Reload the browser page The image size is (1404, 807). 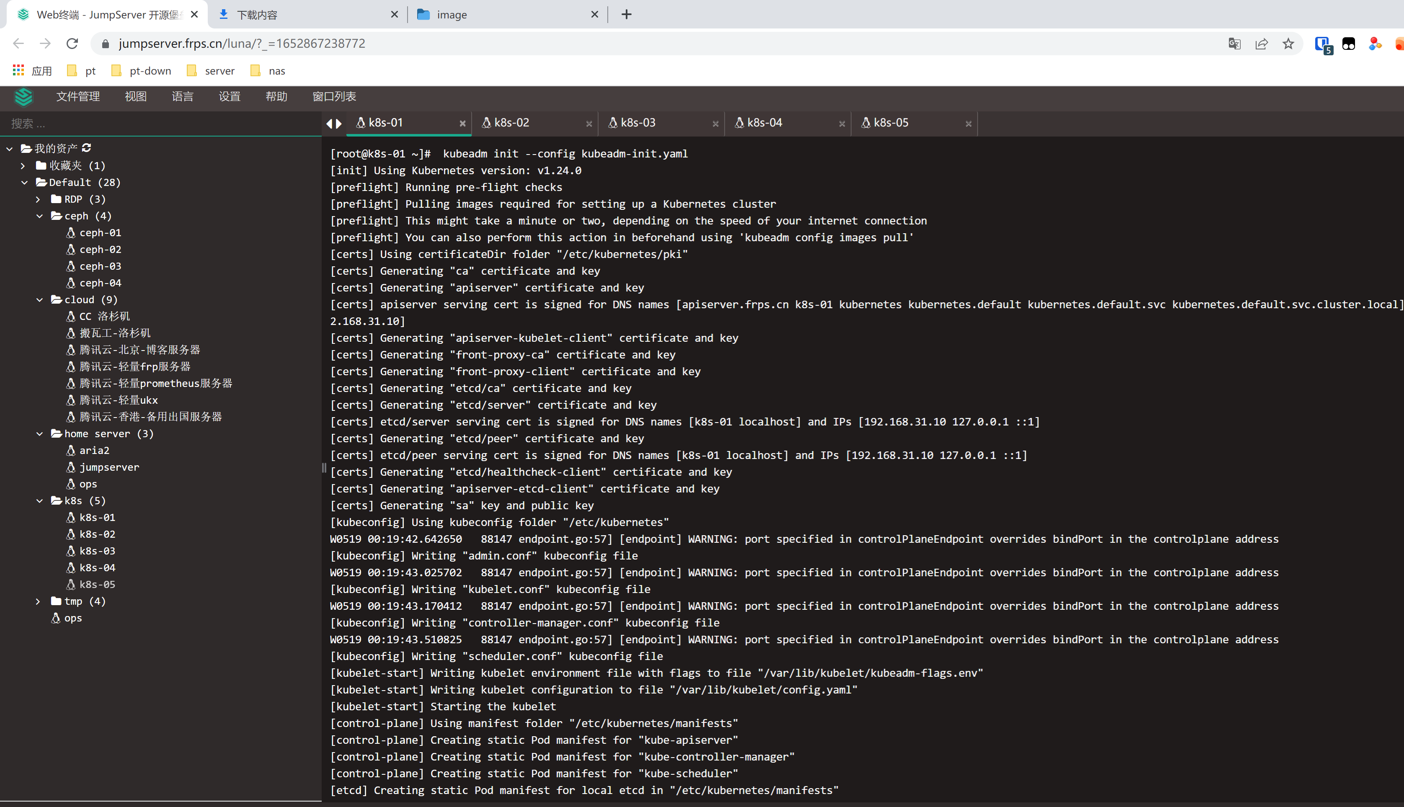coord(72,43)
